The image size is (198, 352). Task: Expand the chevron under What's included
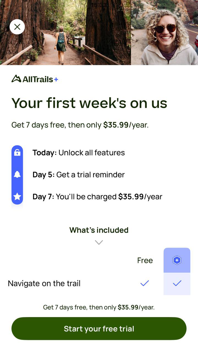[99, 242]
